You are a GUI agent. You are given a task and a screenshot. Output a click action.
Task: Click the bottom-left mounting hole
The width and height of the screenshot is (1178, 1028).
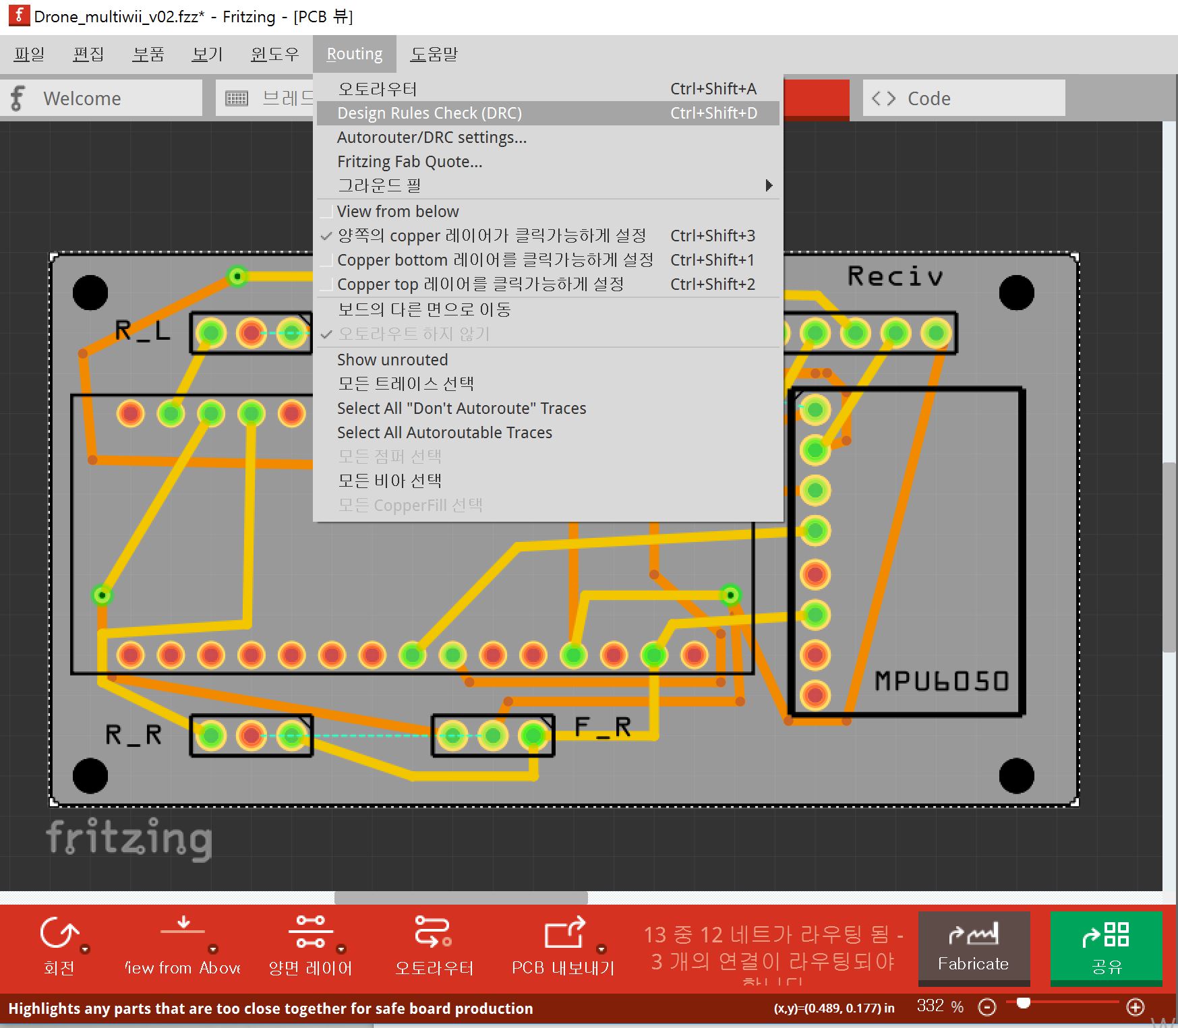(x=90, y=776)
